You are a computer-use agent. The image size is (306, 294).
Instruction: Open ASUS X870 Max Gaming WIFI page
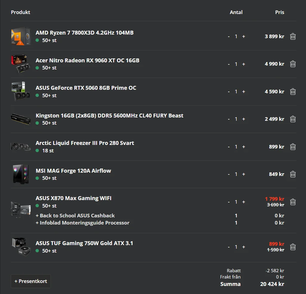coord(73,198)
